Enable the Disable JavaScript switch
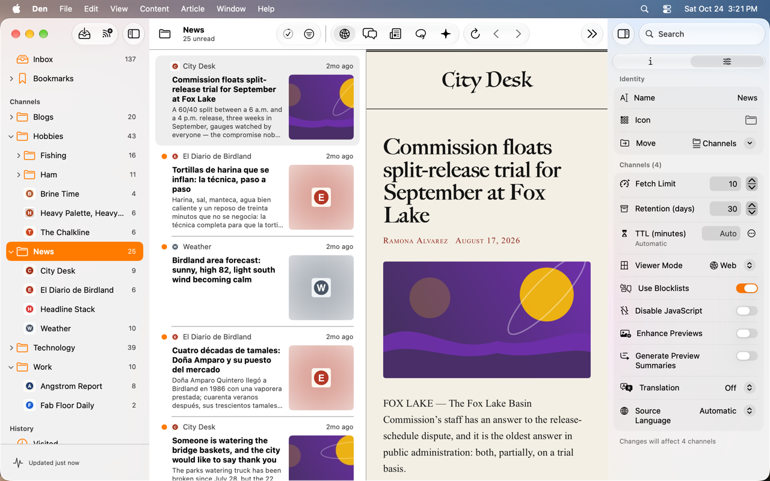The image size is (770, 481). (747, 311)
